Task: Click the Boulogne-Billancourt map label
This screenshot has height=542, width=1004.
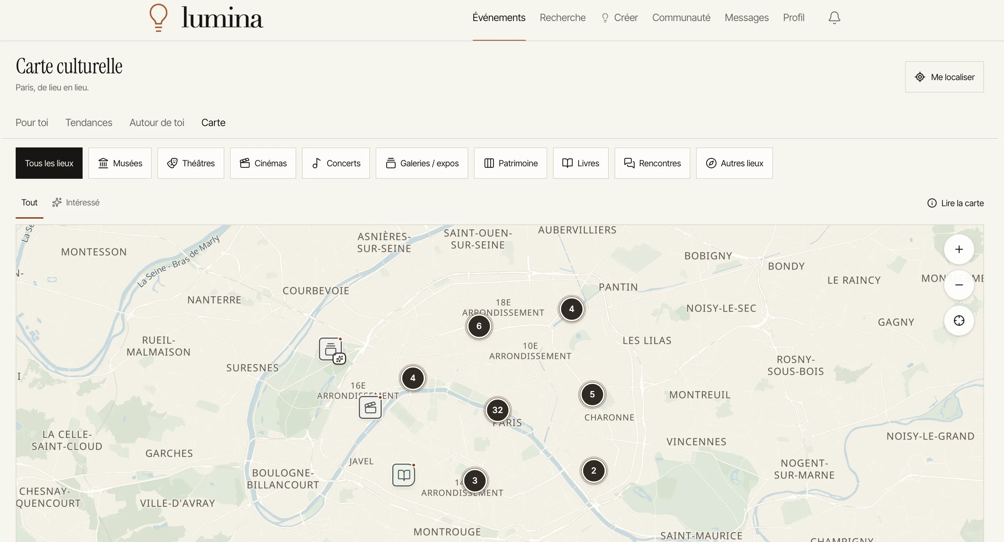Action: [283, 479]
